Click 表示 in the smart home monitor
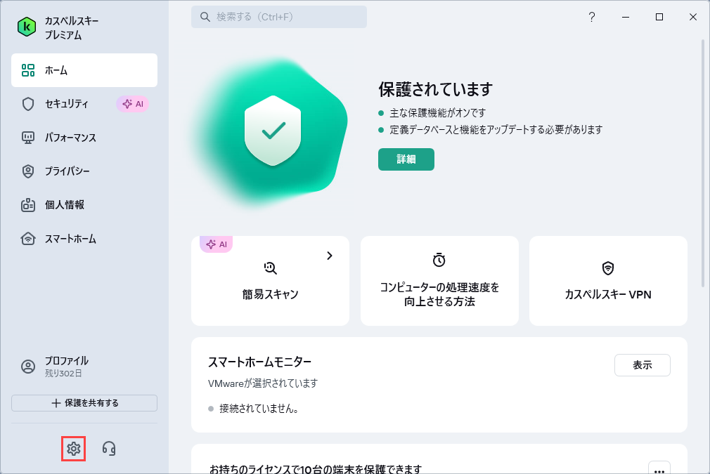Screen dimensions: 710x474 (642, 365)
